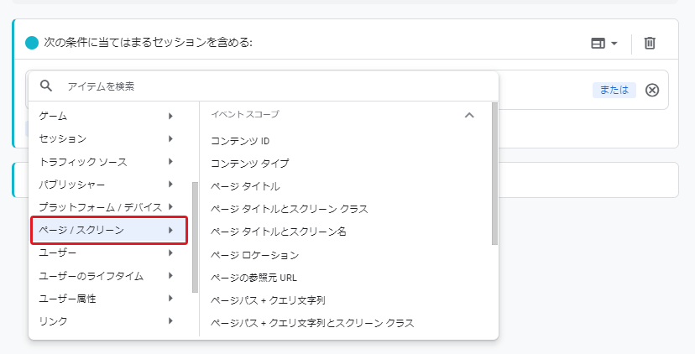695x354 pixels.
Task: Open プラットフォーム / デバイス category
Action: pos(109,207)
